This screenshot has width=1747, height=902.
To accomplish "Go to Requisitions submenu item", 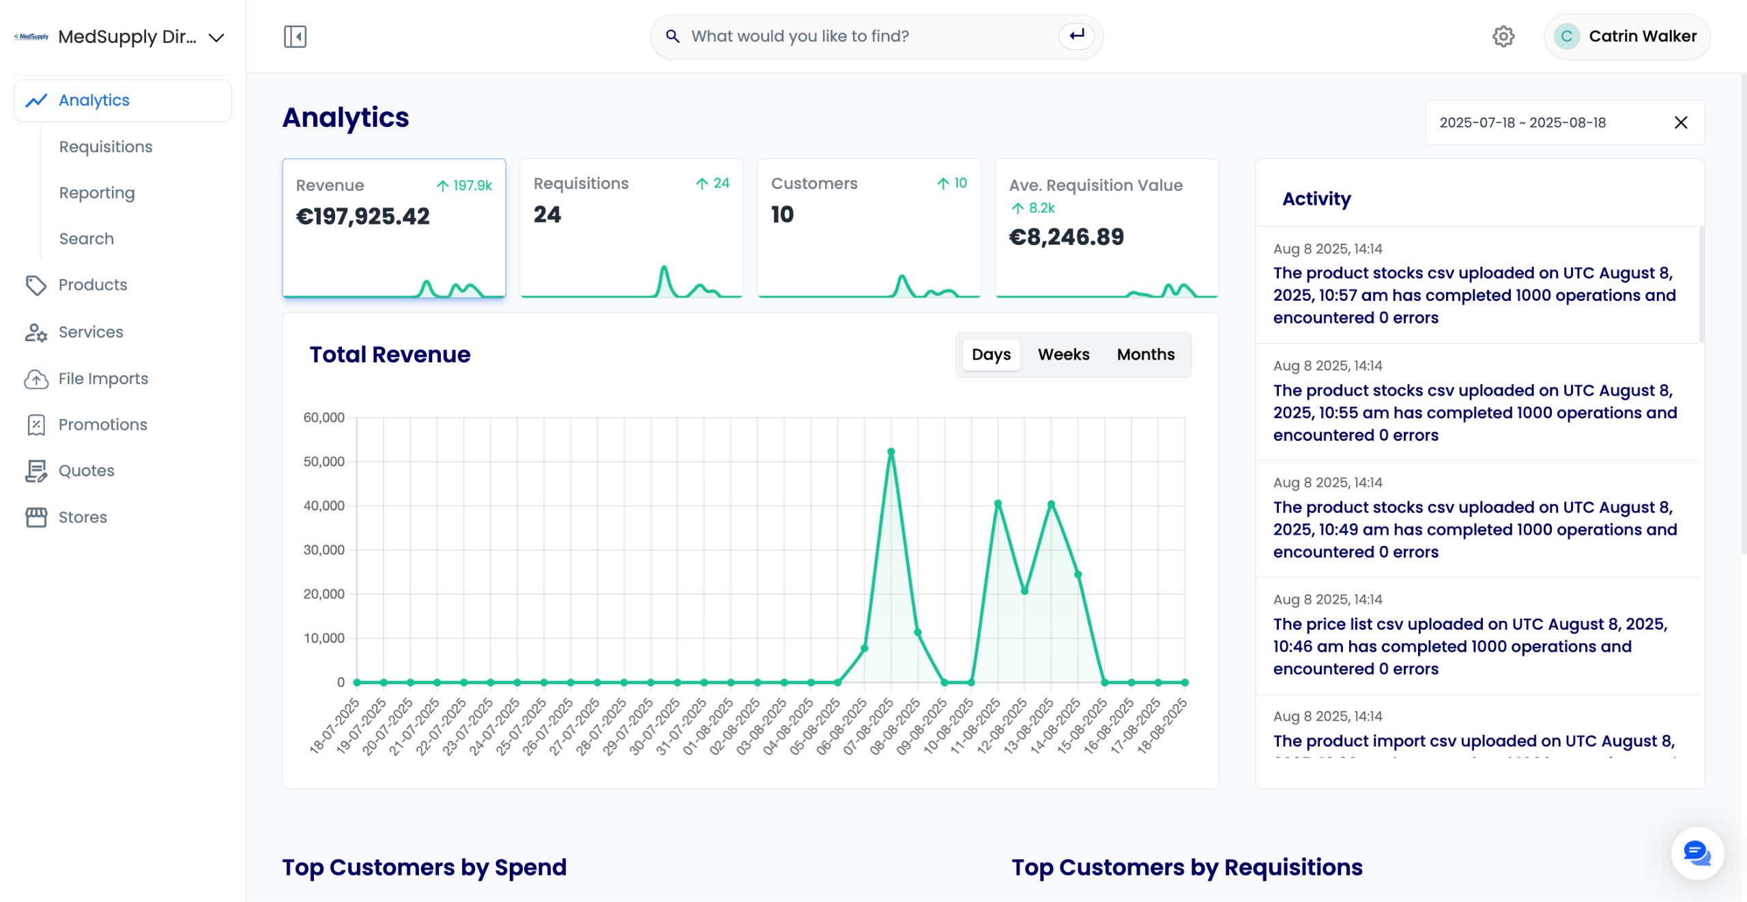I will point(106,147).
